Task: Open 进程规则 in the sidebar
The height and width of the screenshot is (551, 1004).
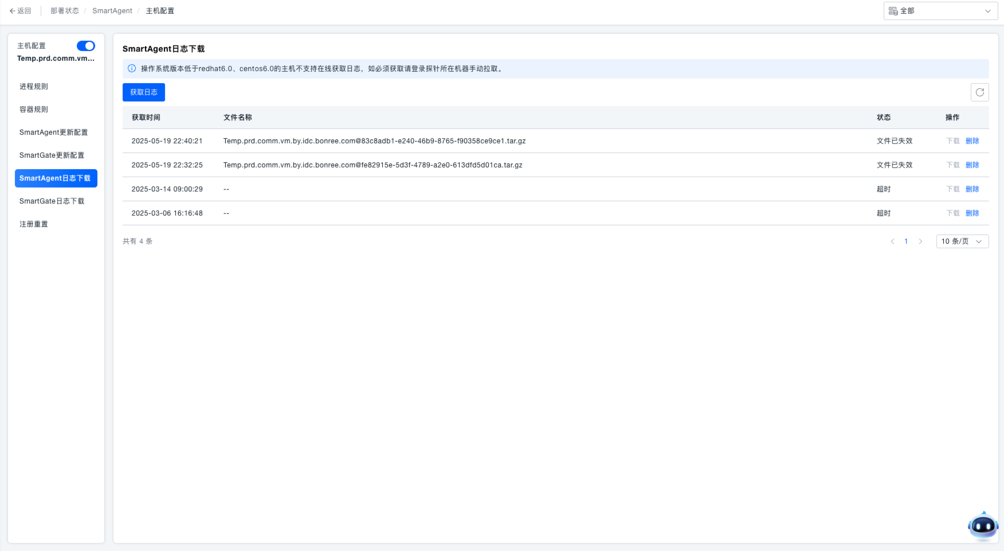Action: tap(34, 87)
